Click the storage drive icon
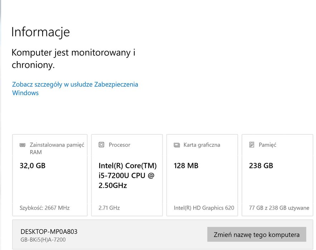 [252, 145]
